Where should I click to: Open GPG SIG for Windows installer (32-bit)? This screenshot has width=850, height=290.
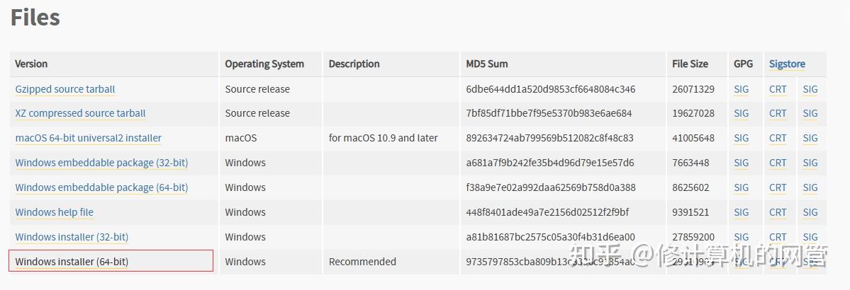click(741, 237)
